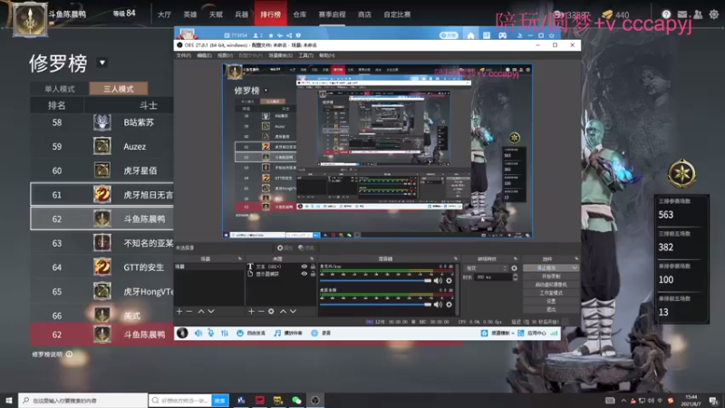Toggle visibility eye of 显示器捕获 source
The height and width of the screenshot is (408, 725).
click(x=304, y=274)
